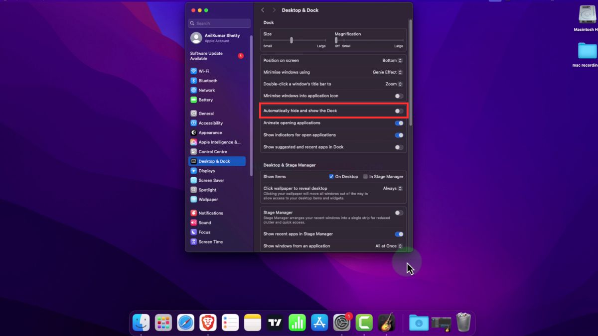Open Trash in the Dock
Viewport: 598px width, 336px height.
(463, 322)
